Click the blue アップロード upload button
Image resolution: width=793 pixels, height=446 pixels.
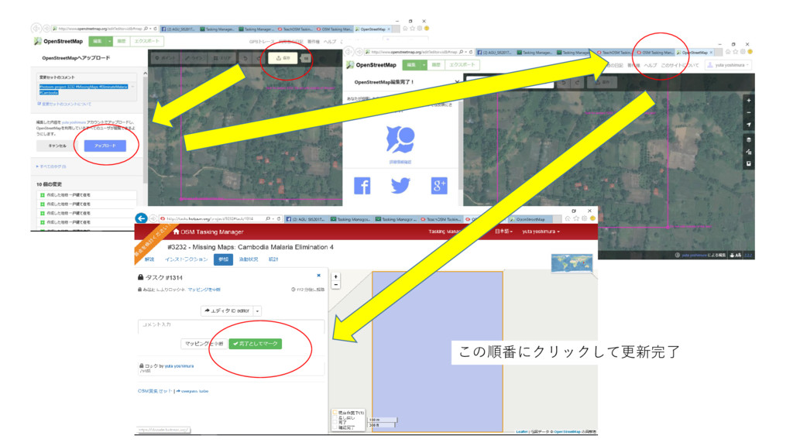[105, 146]
